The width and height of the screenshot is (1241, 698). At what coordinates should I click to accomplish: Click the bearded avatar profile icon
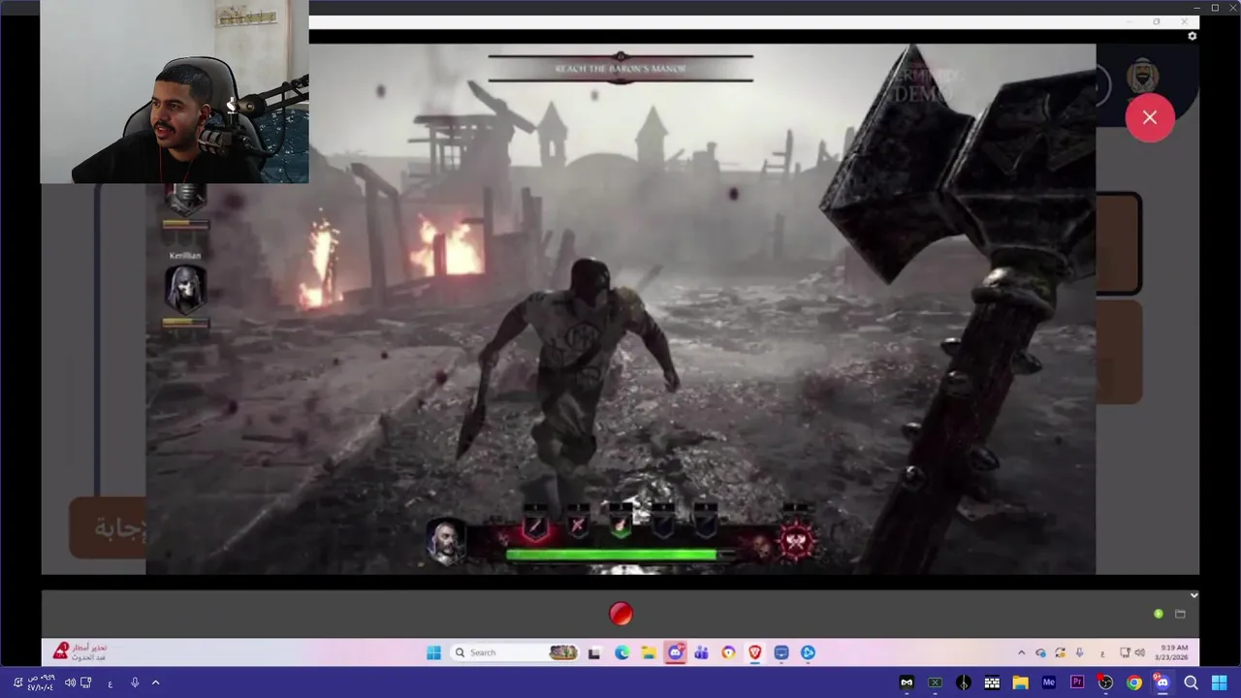tap(1143, 78)
